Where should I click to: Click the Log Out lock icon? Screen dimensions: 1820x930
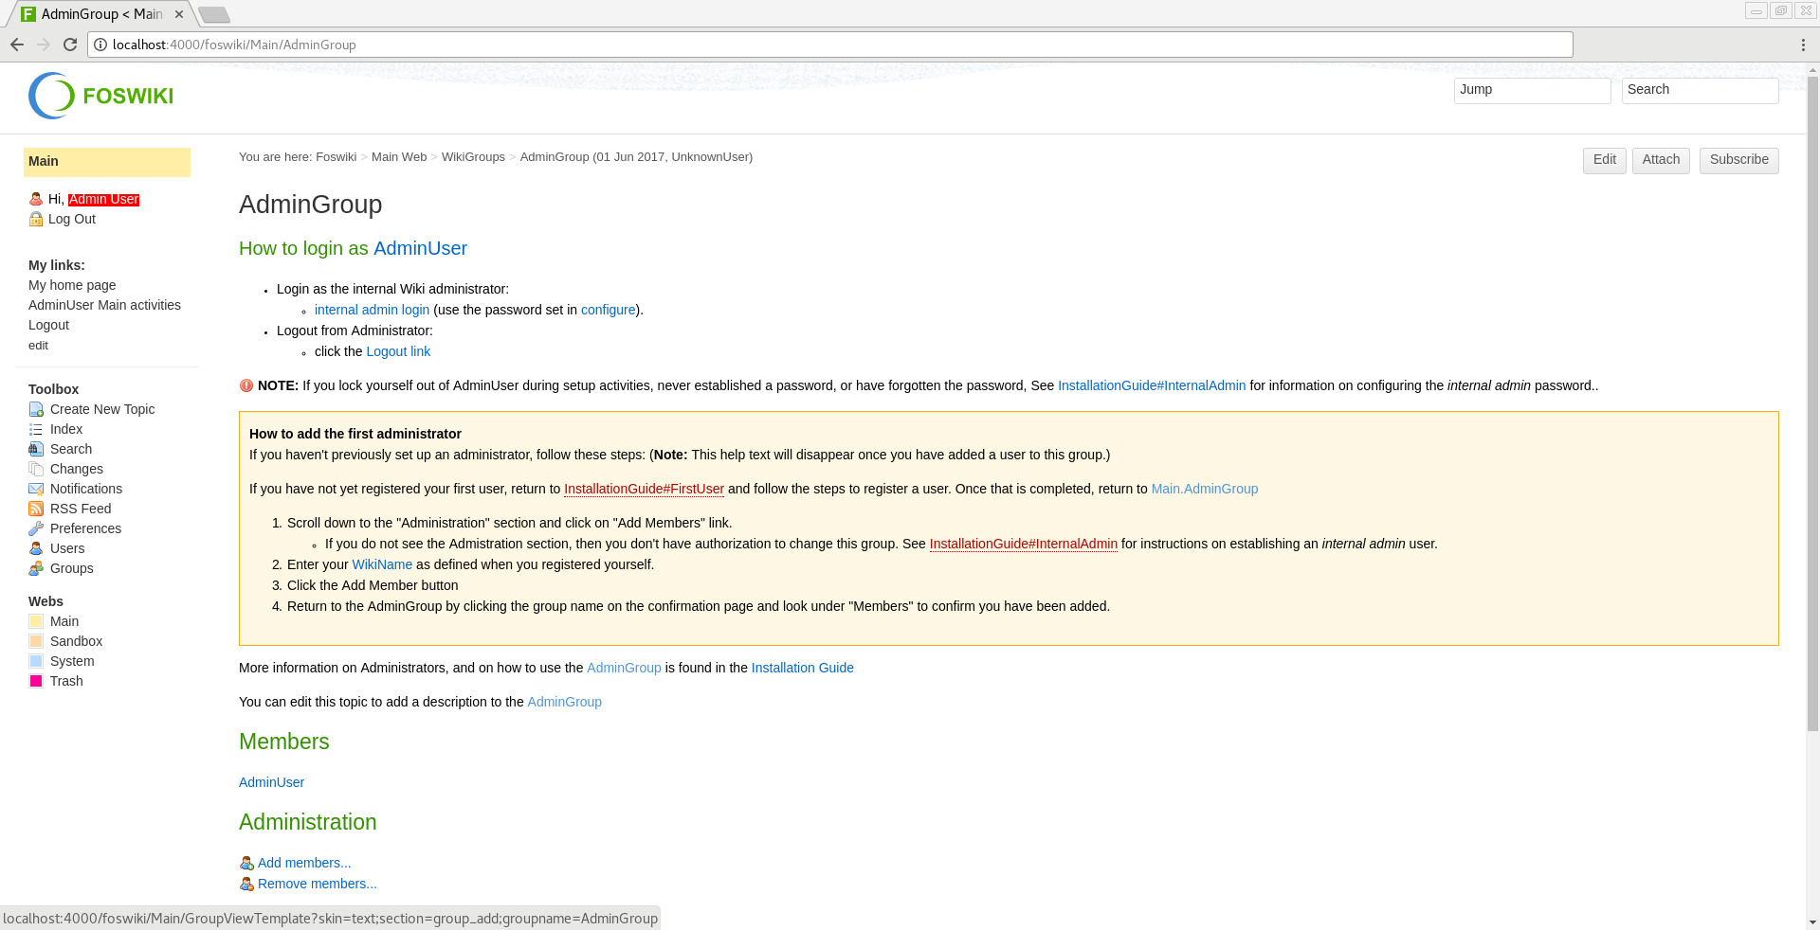36,219
